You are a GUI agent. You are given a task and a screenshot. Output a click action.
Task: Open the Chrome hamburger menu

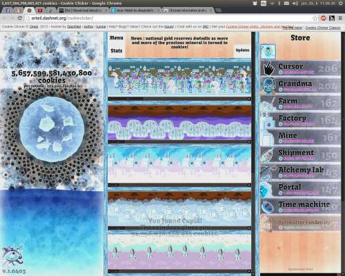click(340, 18)
